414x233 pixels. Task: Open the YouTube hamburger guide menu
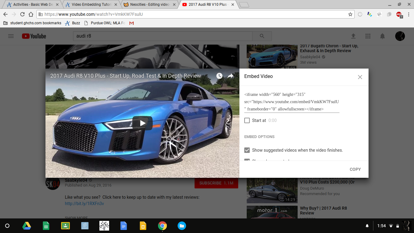click(11, 36)
